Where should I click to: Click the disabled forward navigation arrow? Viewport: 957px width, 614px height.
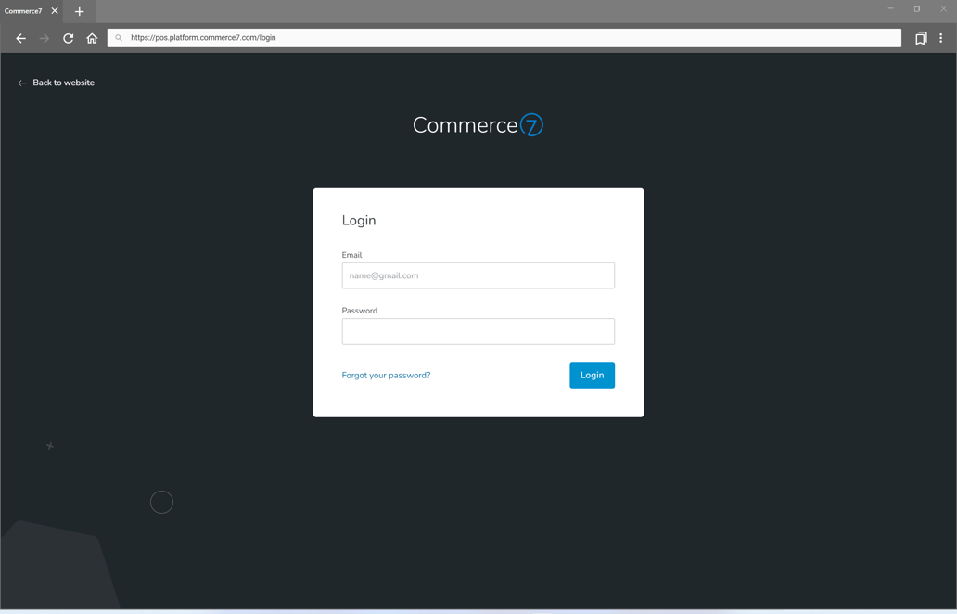coord(45,38)
